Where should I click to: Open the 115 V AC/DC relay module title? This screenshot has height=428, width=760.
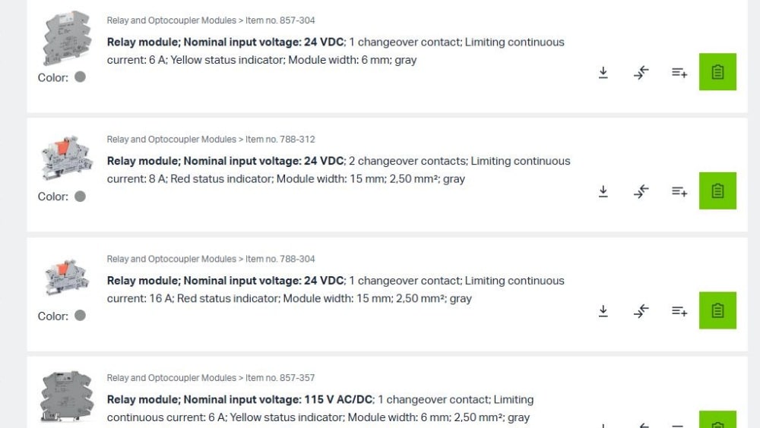pos(320,408)
